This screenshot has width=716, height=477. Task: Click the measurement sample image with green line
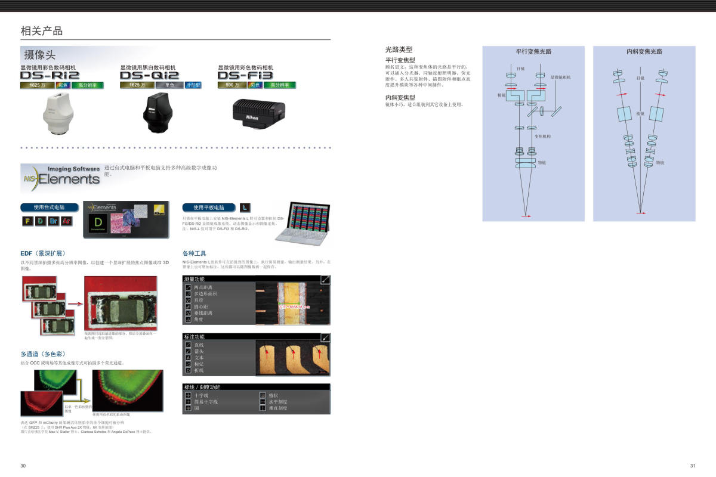[x=292, y=303]
